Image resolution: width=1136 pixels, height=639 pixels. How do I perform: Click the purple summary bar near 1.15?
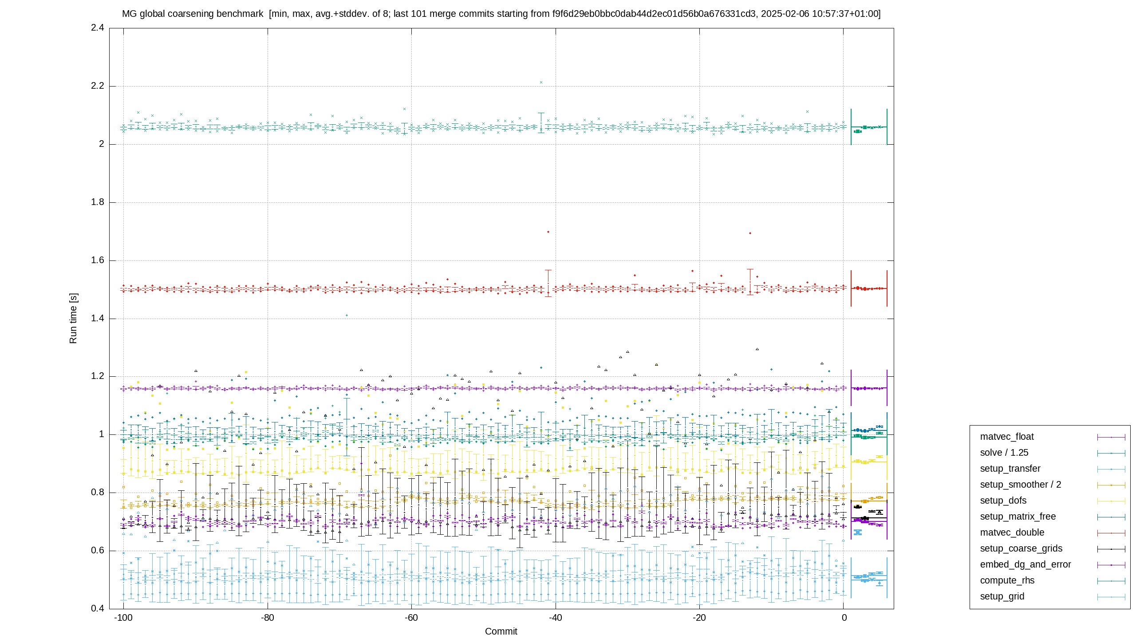tap(869, 388)
